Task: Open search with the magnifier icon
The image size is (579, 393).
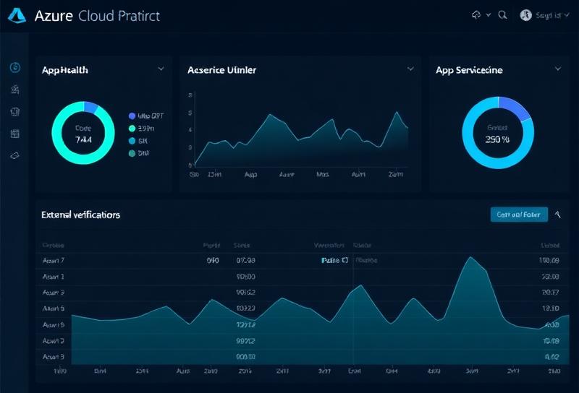Action: pyautogui.click(x=502, y=14)
